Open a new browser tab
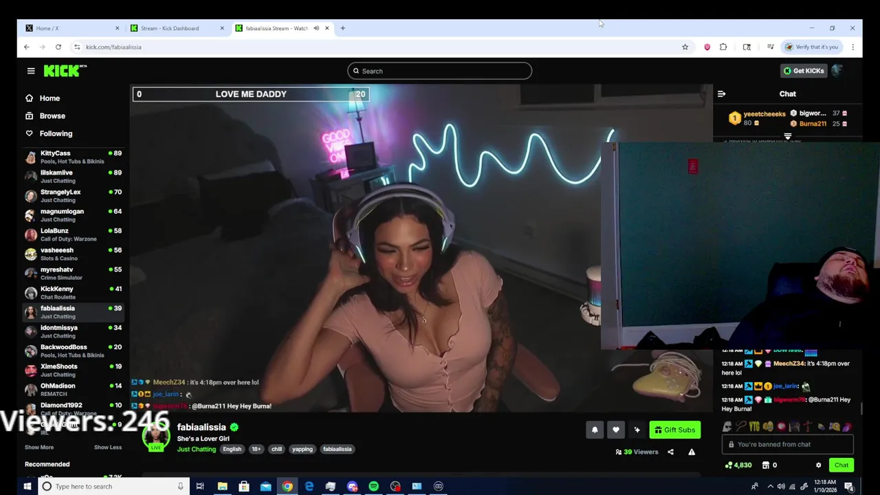Image resolution: width=880 pixels, height=495 pixels. click(342, 28)
